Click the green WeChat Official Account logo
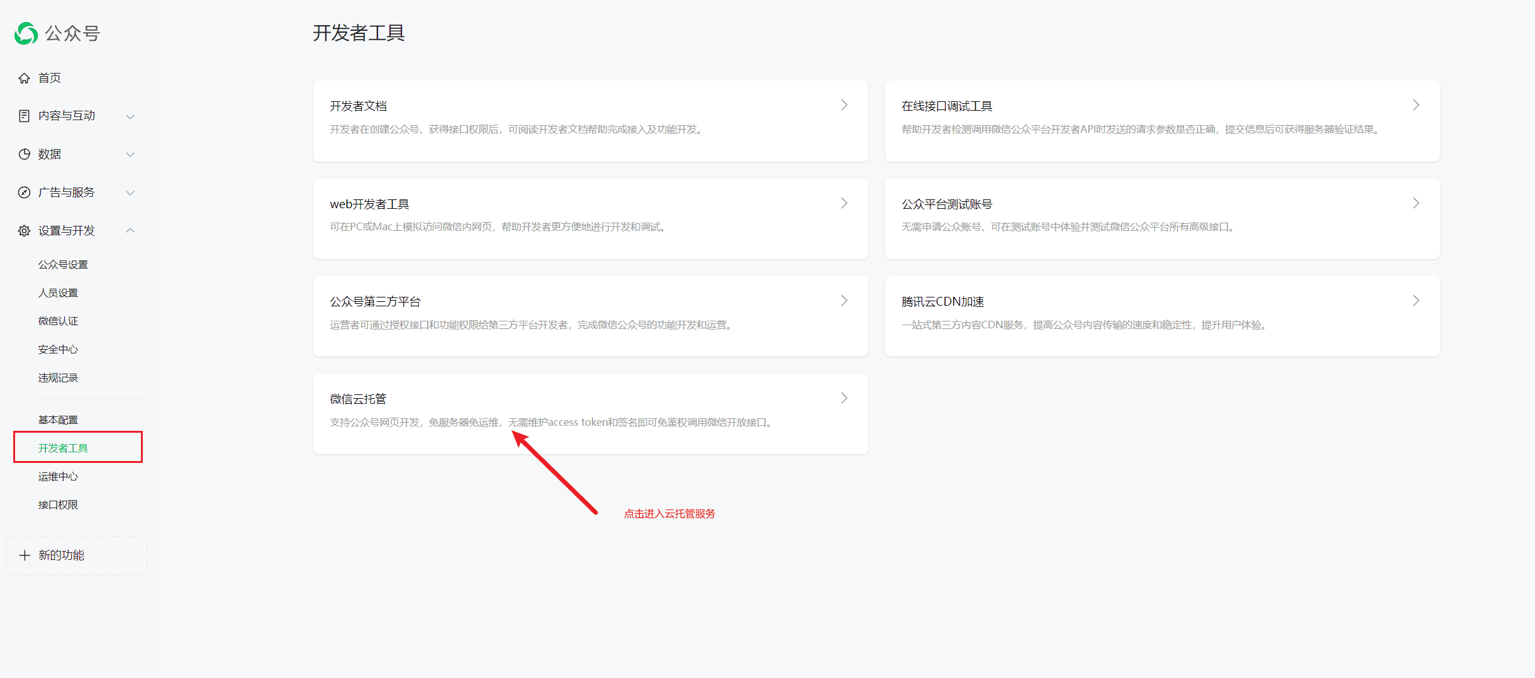The height and width of the screenshot is (678, 1535). [x=26, y=33]
